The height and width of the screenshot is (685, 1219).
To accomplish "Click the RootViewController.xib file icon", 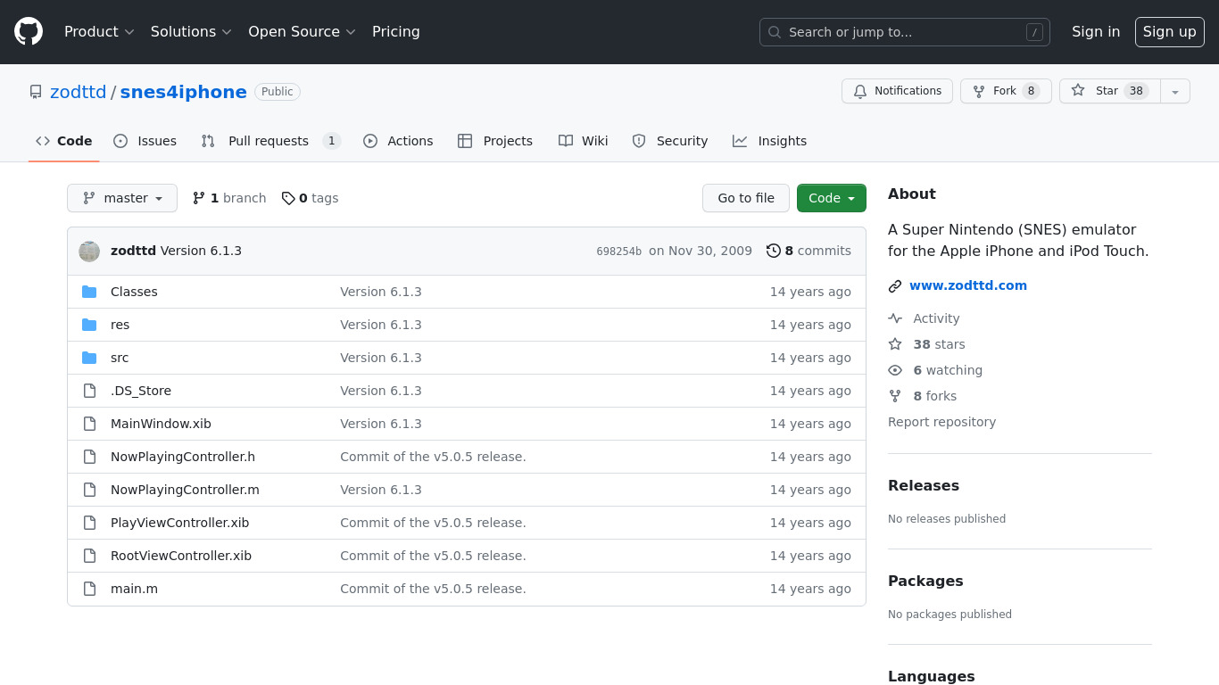I will tap(89, 556).
